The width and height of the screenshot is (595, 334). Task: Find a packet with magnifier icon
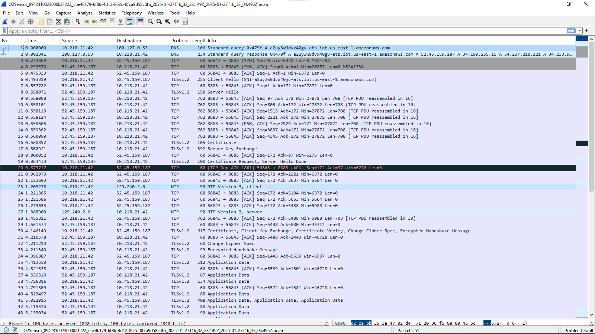78,22
